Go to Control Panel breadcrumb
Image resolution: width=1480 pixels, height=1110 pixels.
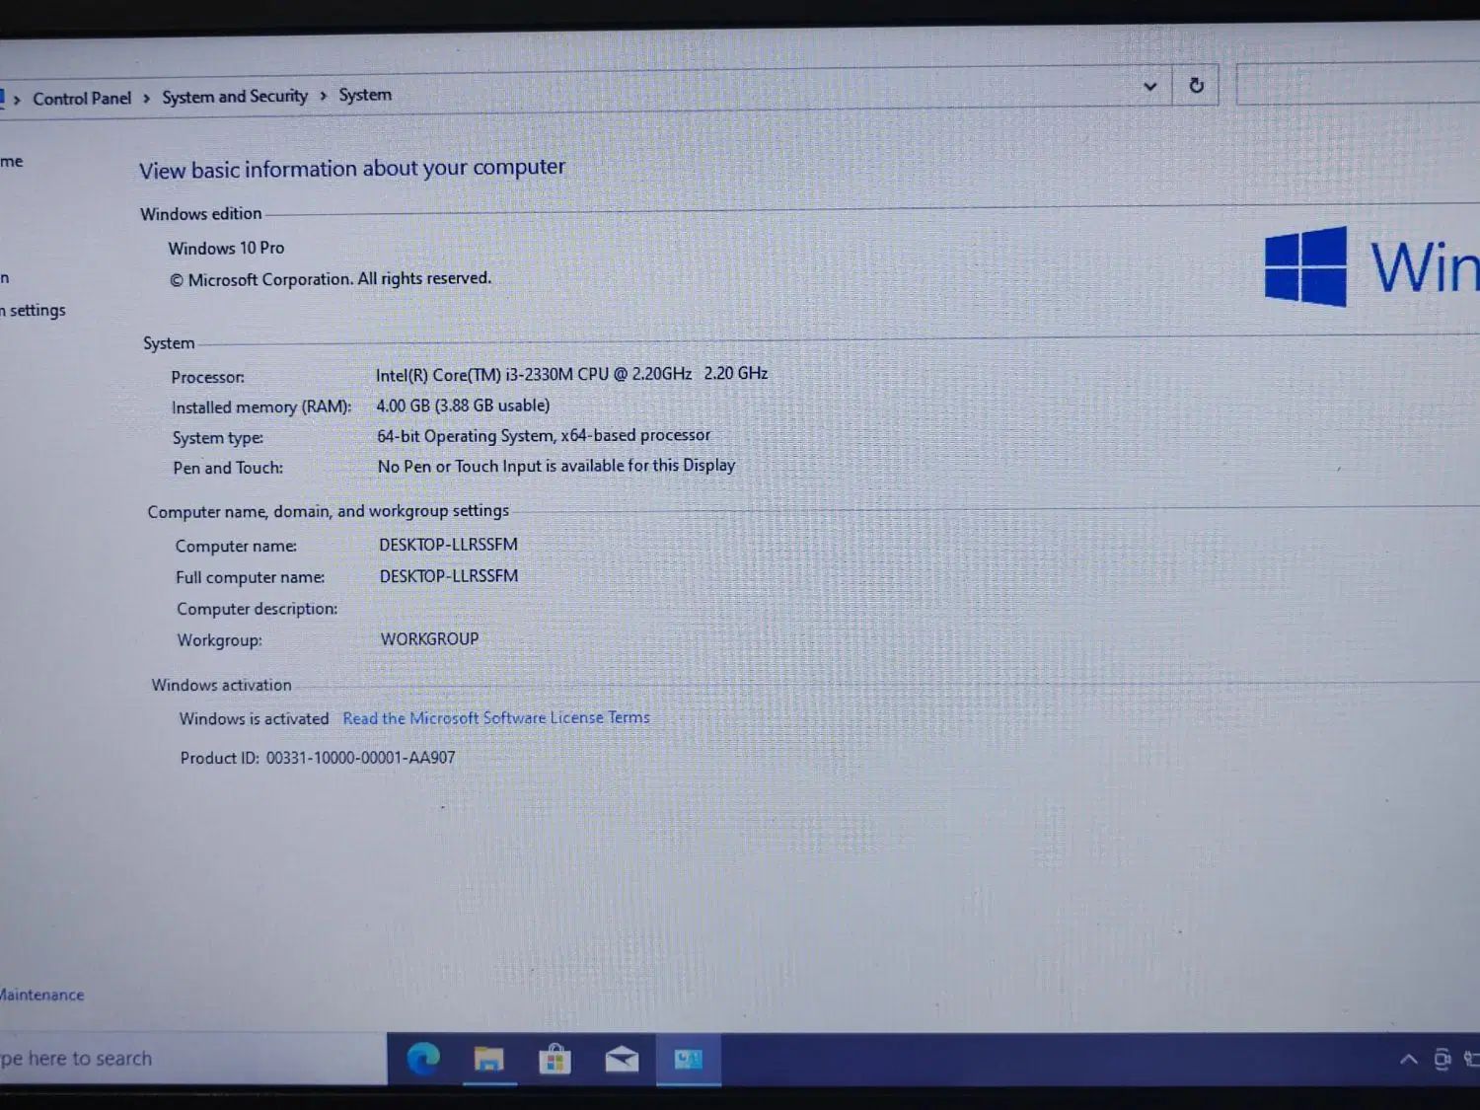click(x=82, y=99)
